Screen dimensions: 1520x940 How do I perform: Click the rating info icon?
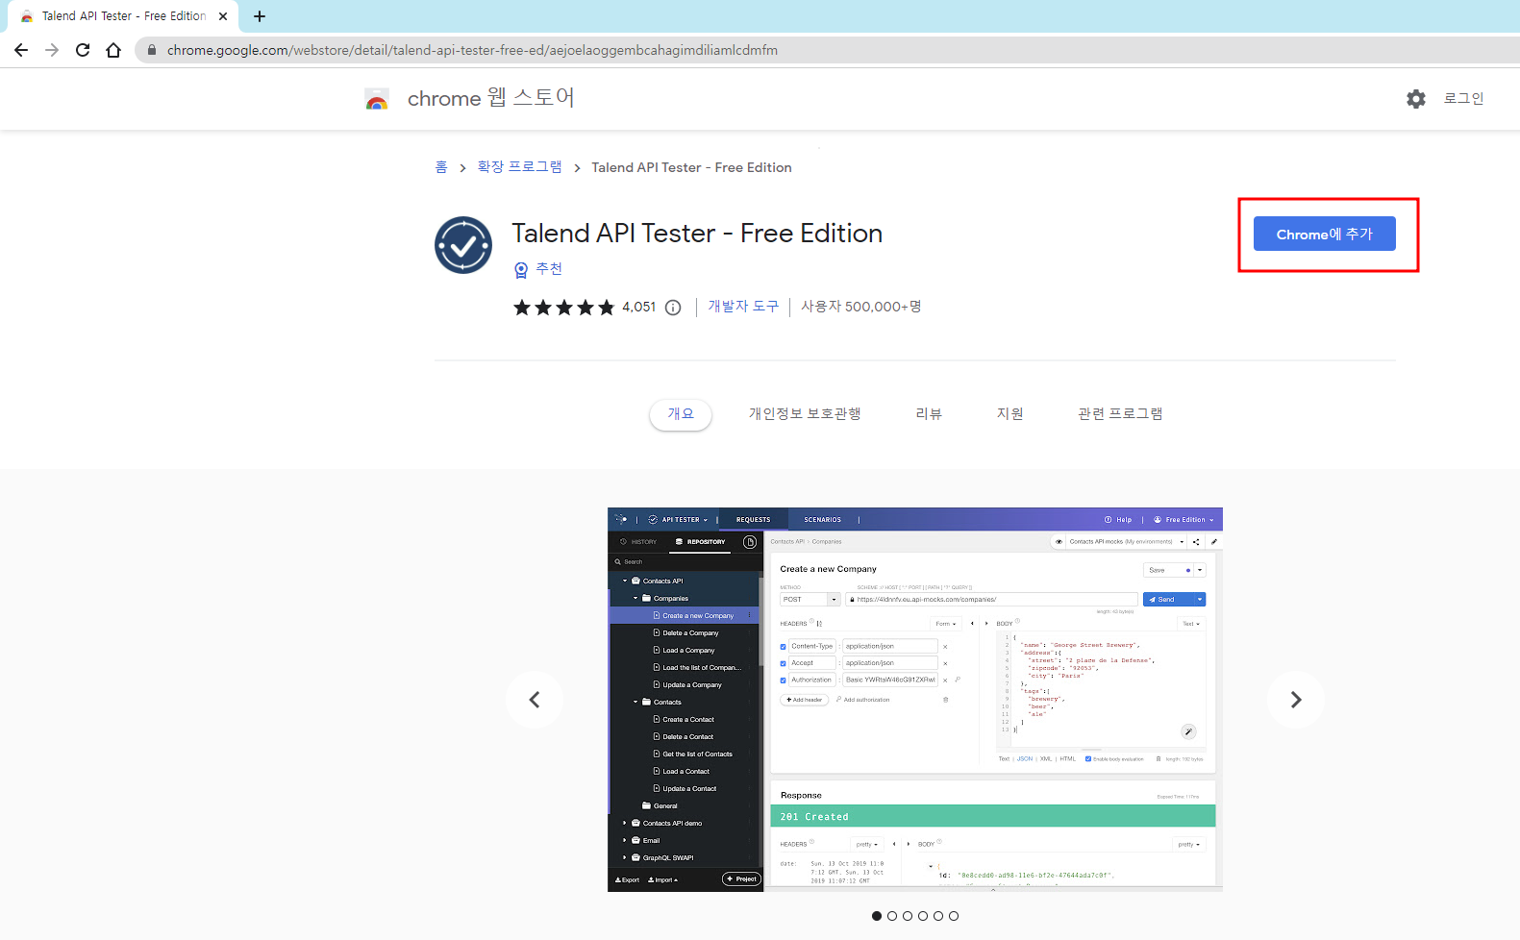673,308
